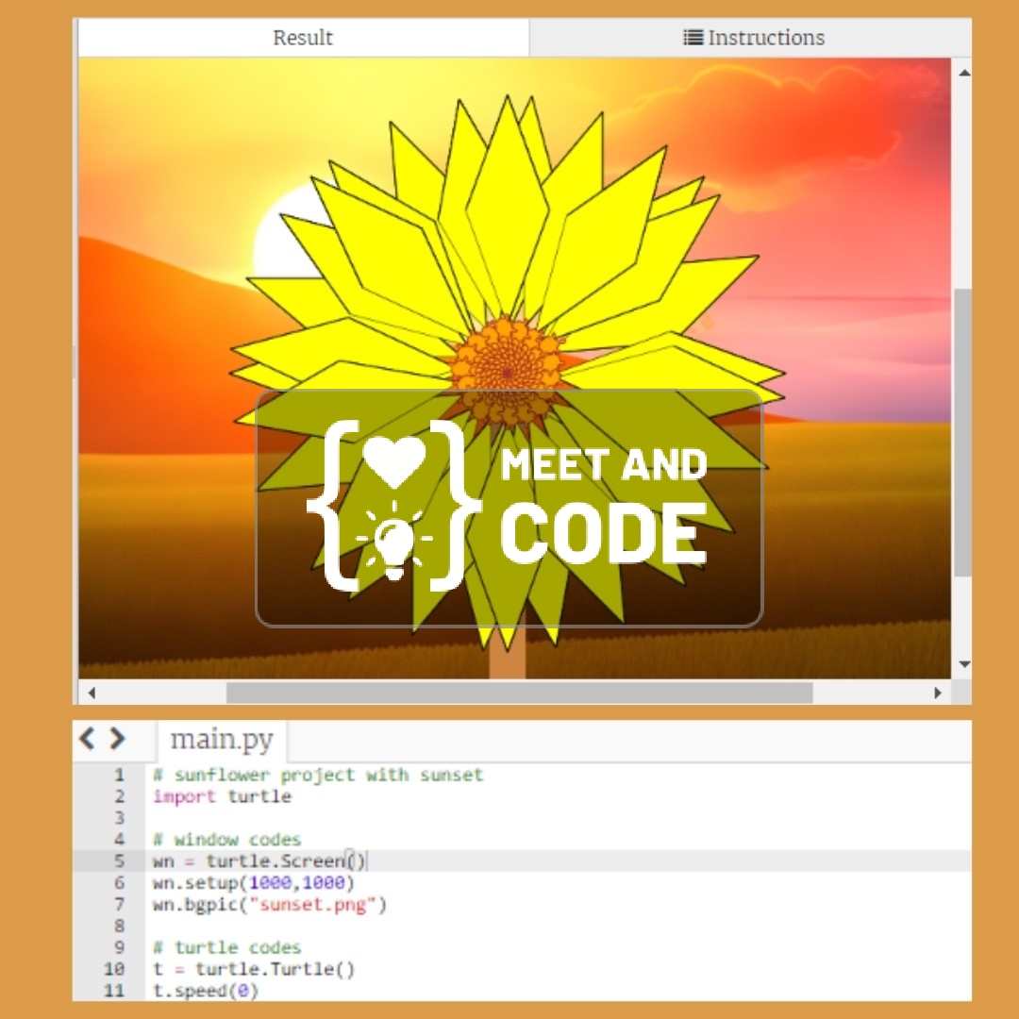
Task: Click the vertical scrollbar's down arrow
Action: [x=964, y=664]
